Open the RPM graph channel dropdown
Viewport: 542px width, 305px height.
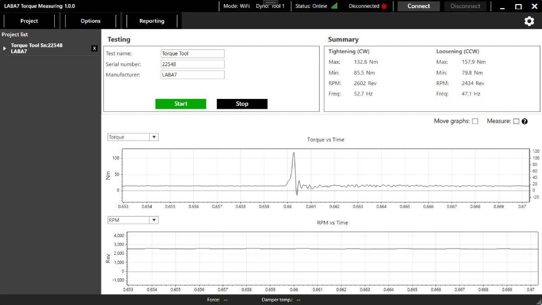[154, 220]
